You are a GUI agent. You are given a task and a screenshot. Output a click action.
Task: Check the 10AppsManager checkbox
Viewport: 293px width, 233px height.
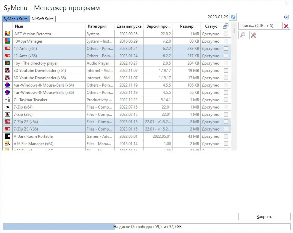click(x=226, y=41)
